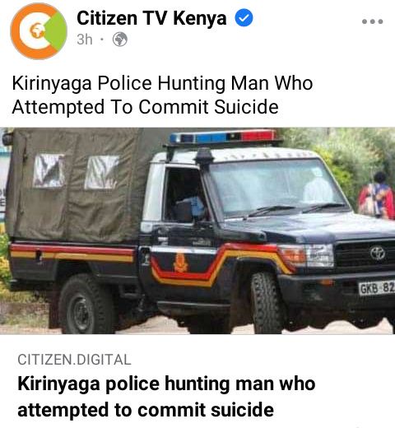Click the windshield of the police truck

[x=276, y=188]
